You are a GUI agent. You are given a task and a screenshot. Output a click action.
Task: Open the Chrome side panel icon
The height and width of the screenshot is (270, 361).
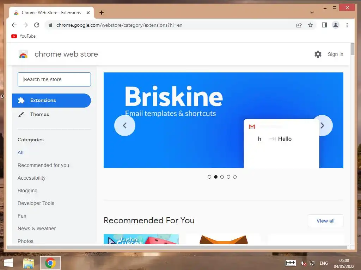tap(324, 25)
